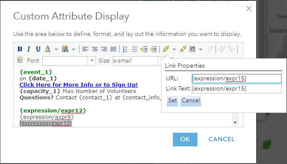Screen dimensions: 287x164
Task: Apply the text color button
Action: pos(48,49)
